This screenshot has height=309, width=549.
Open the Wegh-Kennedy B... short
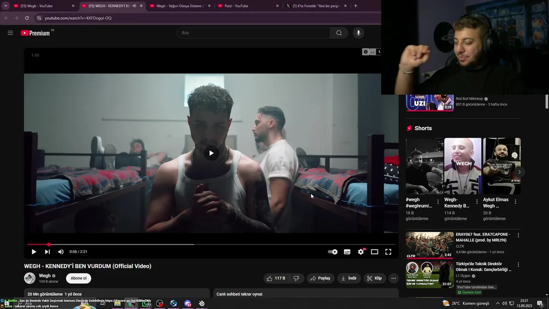463,166
